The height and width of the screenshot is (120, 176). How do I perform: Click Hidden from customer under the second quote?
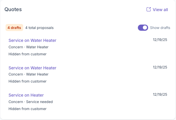click(x=28, y=81)
